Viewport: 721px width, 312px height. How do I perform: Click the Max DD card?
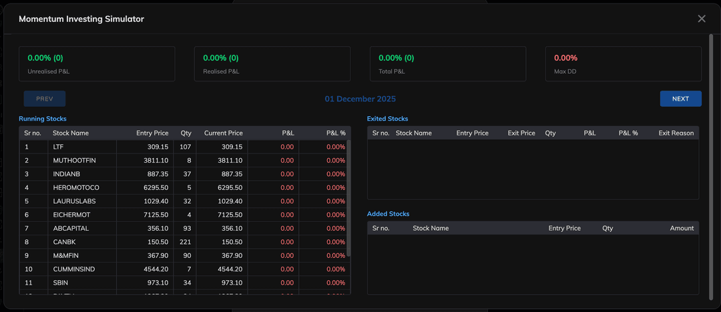click(623, 64)
